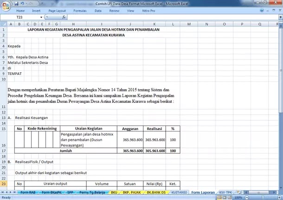Select cell 'Yth. Kepala Desa Astina'
The width and height of the screenshot is (283, 200).
tap(28, 57)
